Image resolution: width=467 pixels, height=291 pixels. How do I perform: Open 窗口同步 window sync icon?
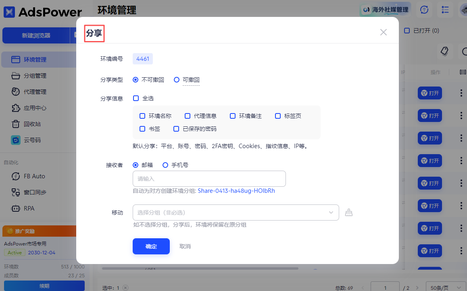pyautogui.click(x=16, y=192)
